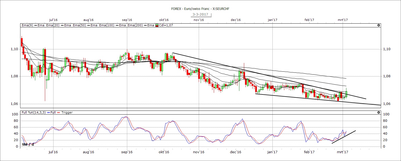401x161 pixels.
Task: Click the right stochastic axis value 20
Action: [385, 140]
